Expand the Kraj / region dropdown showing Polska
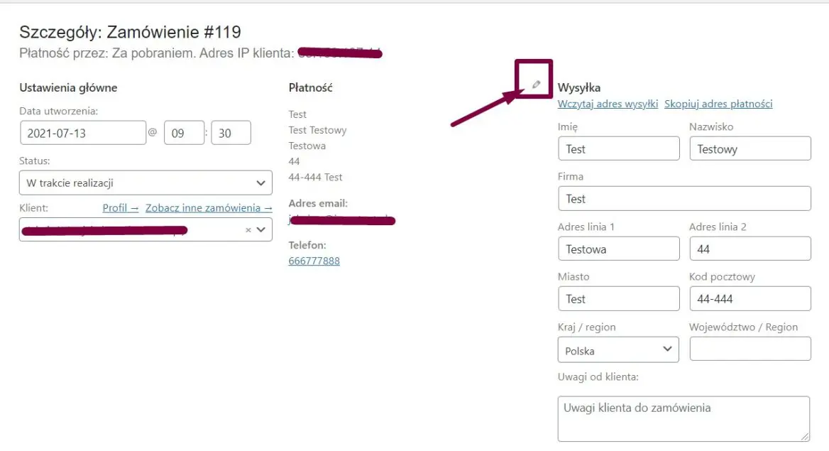 617,349
